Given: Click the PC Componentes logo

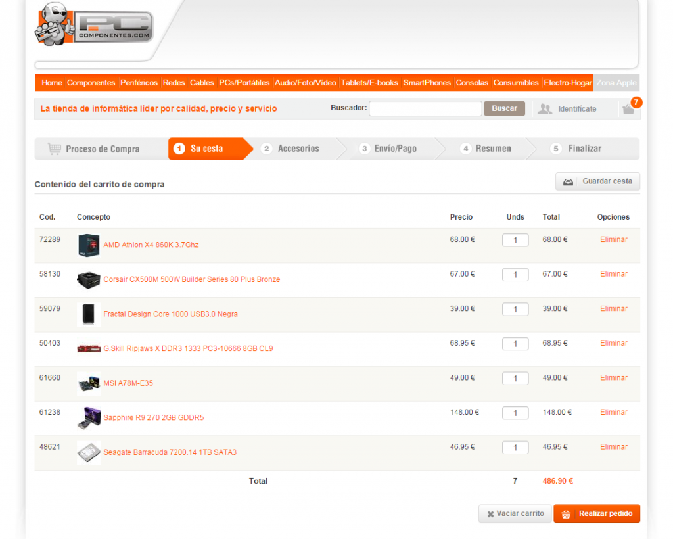Looking at the screenshot, I should pyautogui.click(x=94, y=24).
